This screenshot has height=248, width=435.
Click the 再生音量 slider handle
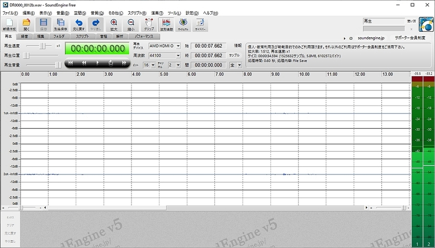click(x=58, y=65)
